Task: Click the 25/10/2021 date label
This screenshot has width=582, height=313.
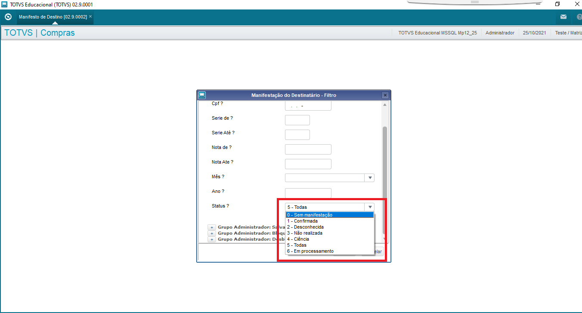Action: [534, 33]
